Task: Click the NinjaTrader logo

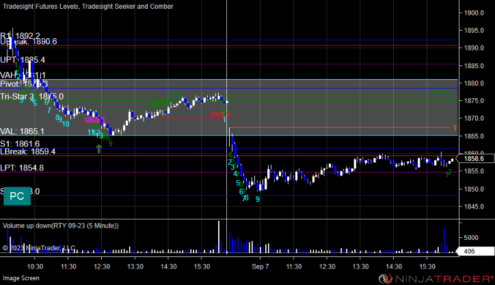Action: click(x=436, y=279)
